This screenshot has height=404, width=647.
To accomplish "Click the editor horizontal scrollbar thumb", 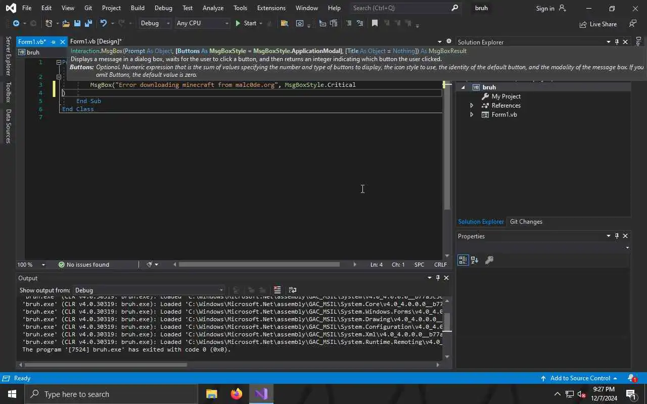I will 259,264.
